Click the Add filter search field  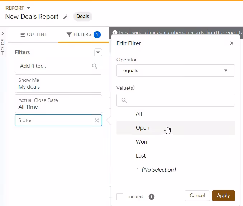58,66
